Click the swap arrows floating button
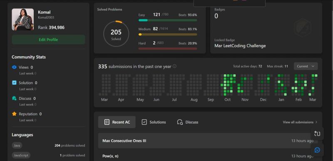Screen dimensions: 333x161 (x=317, y=133)
